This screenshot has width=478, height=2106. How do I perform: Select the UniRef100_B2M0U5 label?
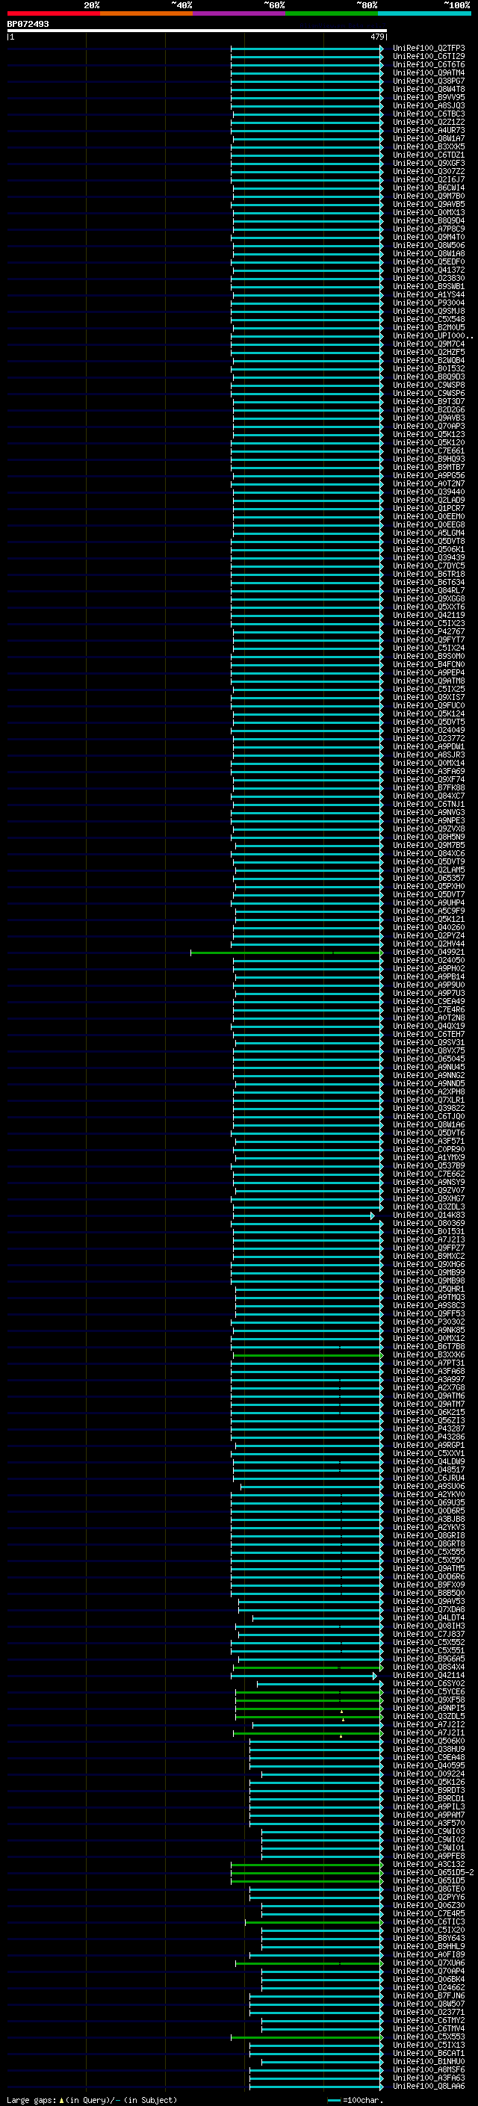tap(428, 328)
